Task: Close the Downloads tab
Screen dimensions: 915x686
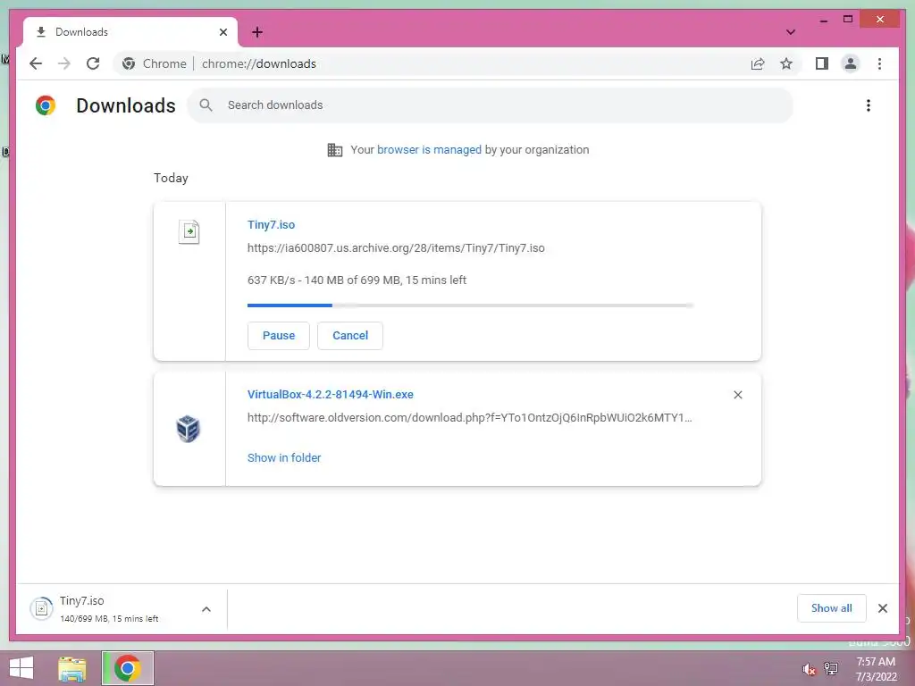Action: [222, 32]
